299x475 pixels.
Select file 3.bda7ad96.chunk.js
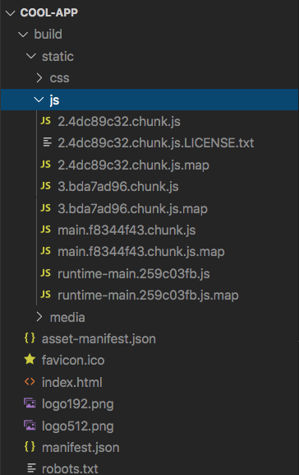[118, 187]
